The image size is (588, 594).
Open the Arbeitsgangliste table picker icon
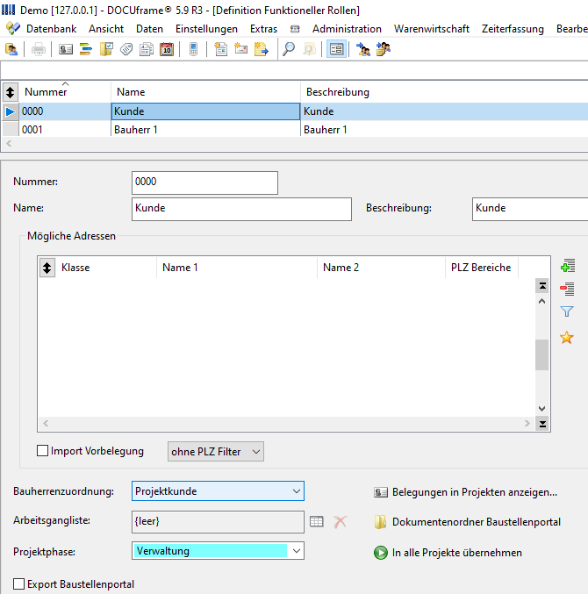click(x=317, y=522)
